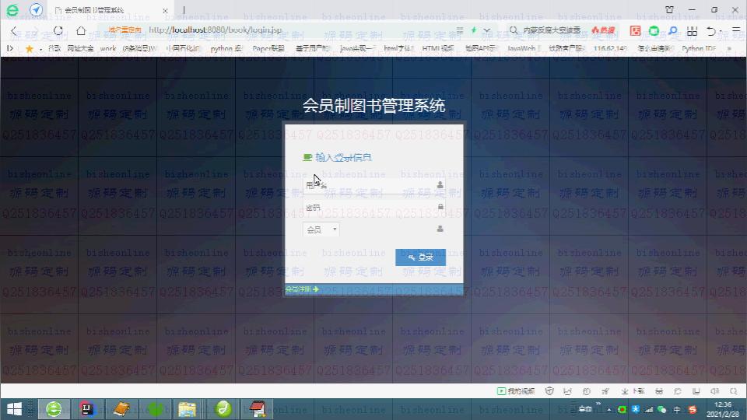Click the Bluetooth tray icon
This screenshot has height=420, width=747.
[x=636, y=410]
